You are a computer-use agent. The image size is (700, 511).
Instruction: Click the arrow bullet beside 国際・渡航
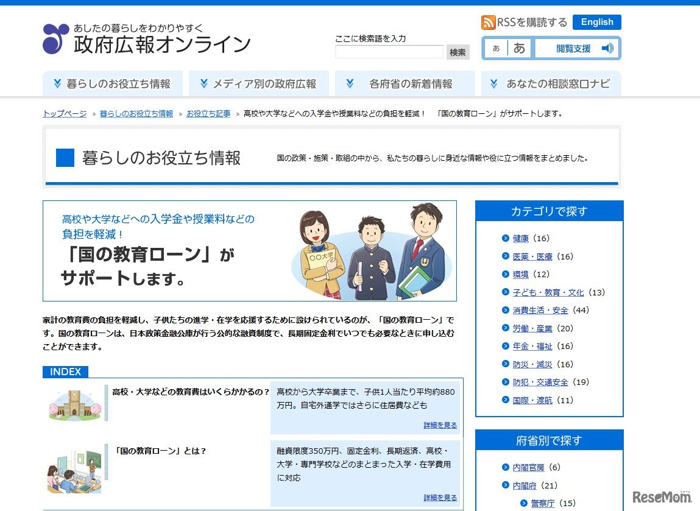tap(505, 400)
